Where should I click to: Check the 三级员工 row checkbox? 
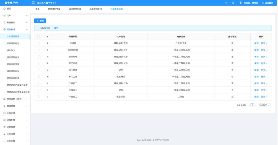(x=39, y=83)
